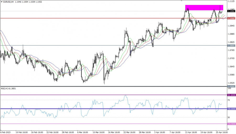Screen dimensions: 236x134
Task: Click the 3 Apr 16:00 time label
Action: pos(160,132)
